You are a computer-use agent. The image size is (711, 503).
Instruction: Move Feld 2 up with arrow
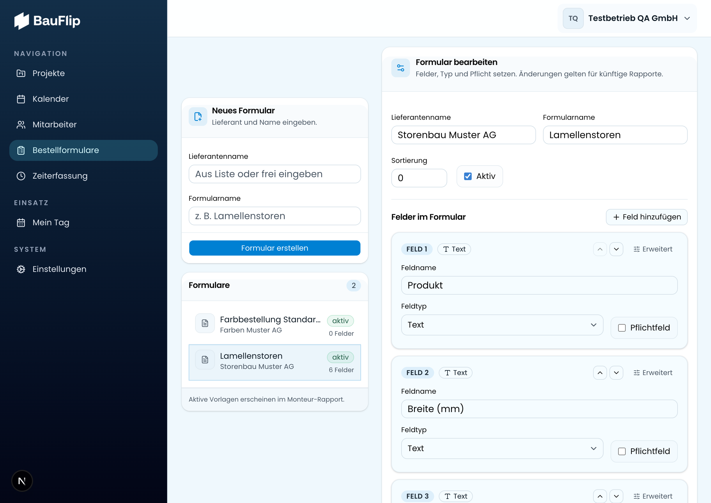tap(600, 372)
